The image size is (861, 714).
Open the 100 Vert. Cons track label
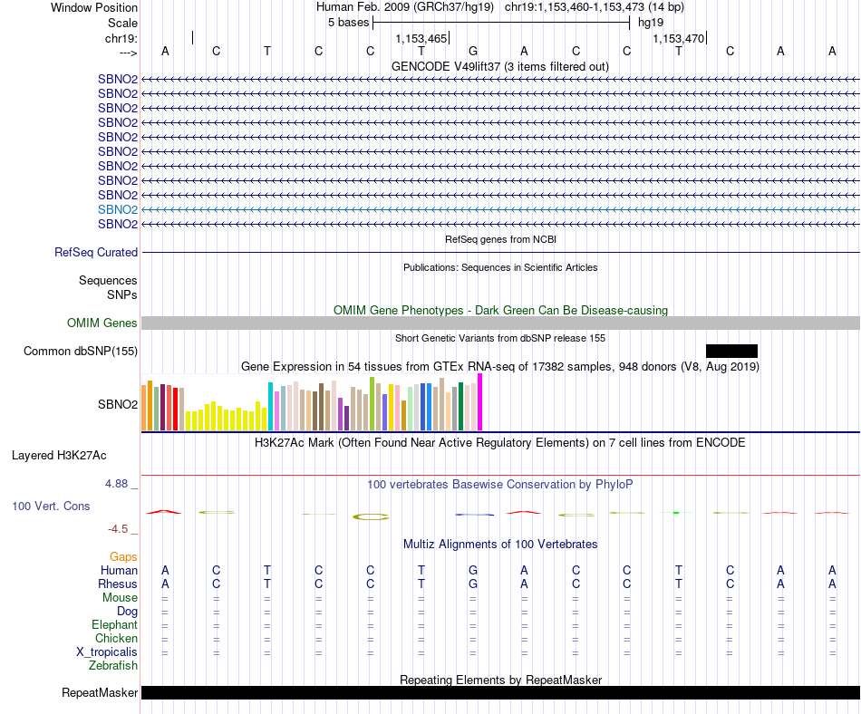point(51,506)
